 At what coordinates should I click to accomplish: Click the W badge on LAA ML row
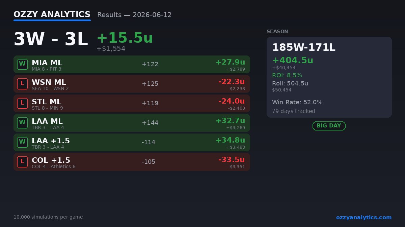pos(22,123)
